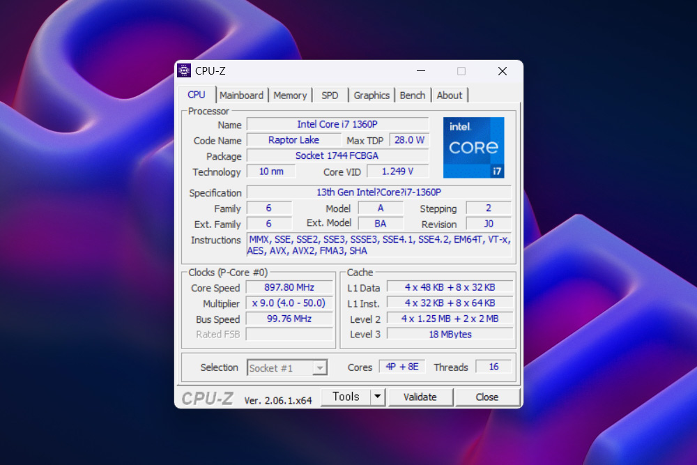Screen dimensions: 697x465
Task: Go to the Graphics tab
Action: tap(372, 95)
